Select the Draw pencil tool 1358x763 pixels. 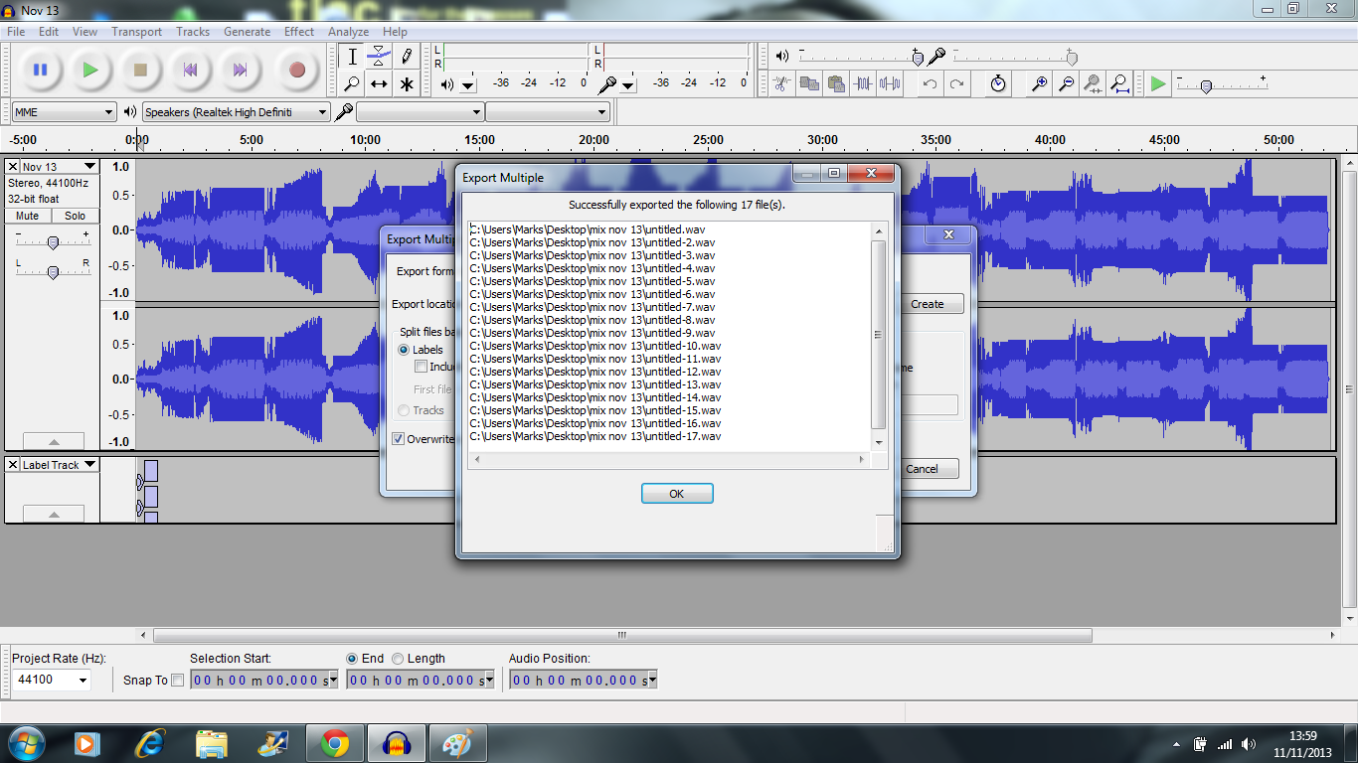click(x=406, y=57)
